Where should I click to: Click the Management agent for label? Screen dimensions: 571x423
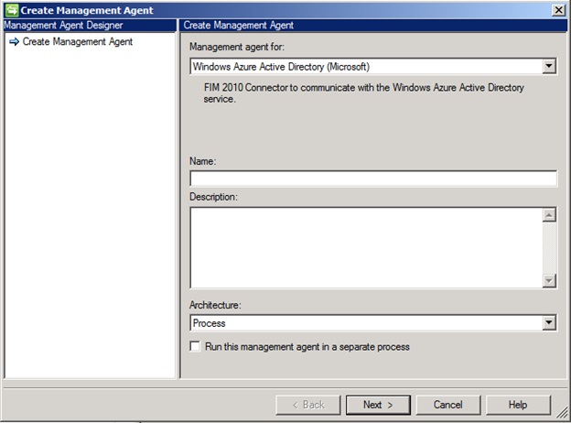[237, 47]
